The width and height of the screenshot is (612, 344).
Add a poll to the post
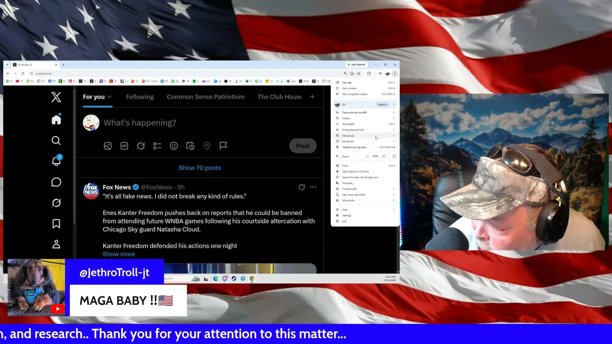[157, 146]
